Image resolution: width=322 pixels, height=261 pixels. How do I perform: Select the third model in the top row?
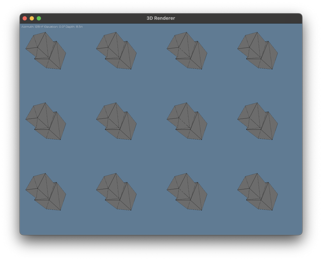tap(187, 51)
